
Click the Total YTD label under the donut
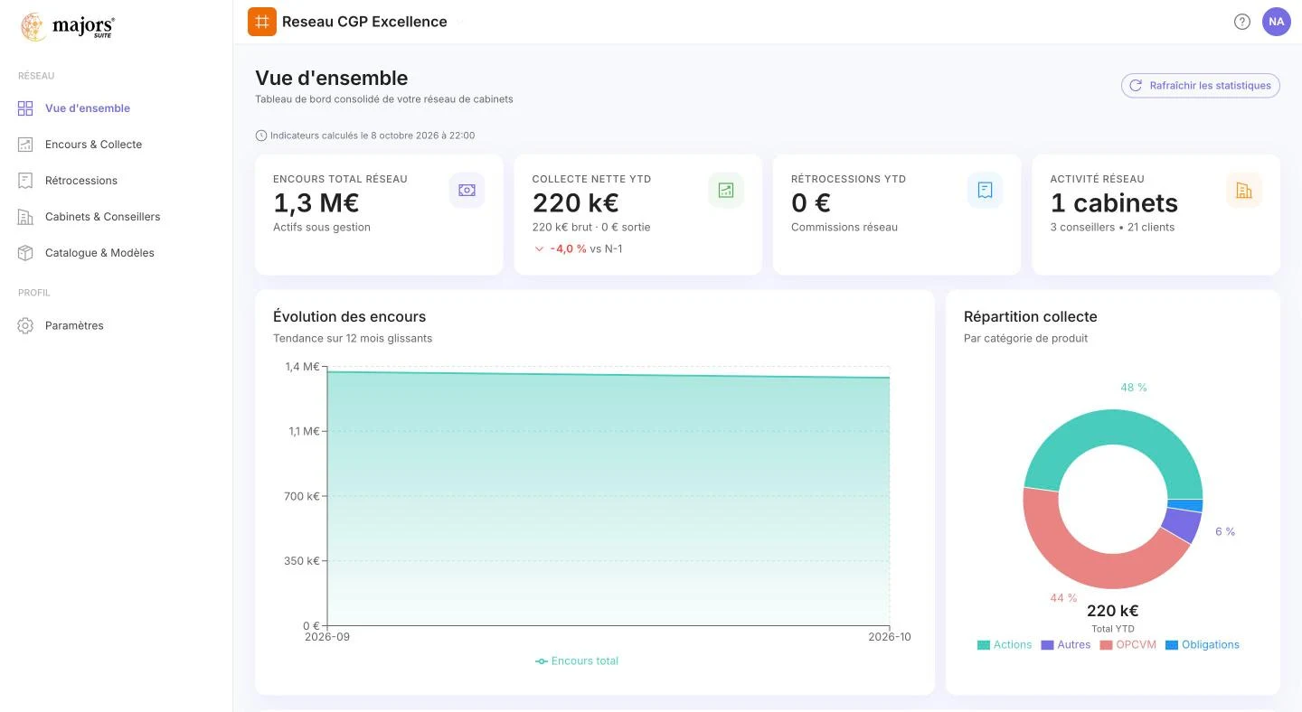point(1113,629)
